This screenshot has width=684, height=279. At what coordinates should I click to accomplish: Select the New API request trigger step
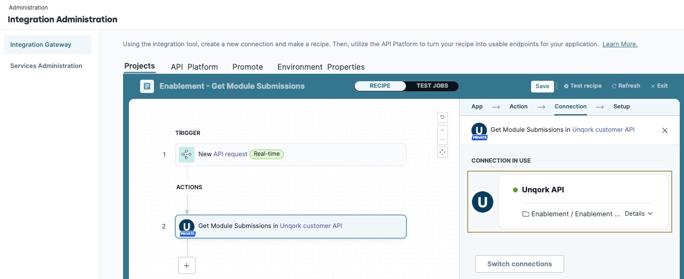[x=291, y=154]
